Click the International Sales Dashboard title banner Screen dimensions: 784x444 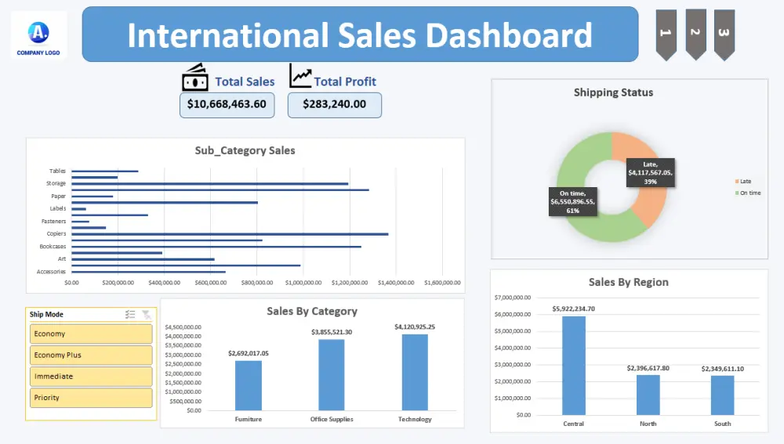pos(360,34)
